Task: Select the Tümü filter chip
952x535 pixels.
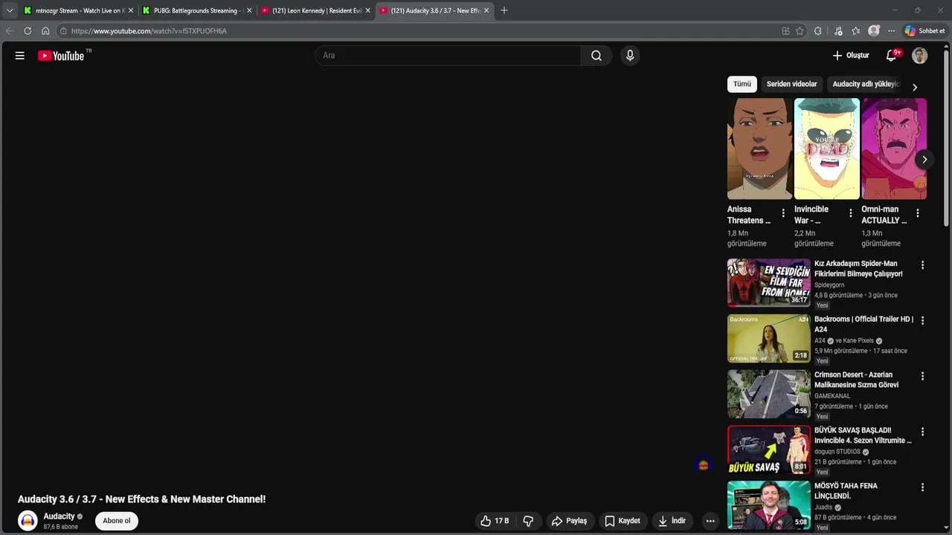Action: (742, 84)
